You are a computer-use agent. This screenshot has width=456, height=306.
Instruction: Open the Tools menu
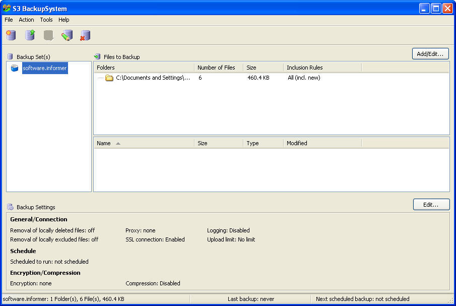(46, 20)
